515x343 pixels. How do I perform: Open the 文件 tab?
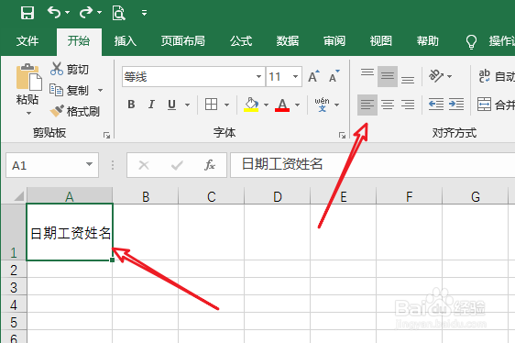click(x=27, y=41)
